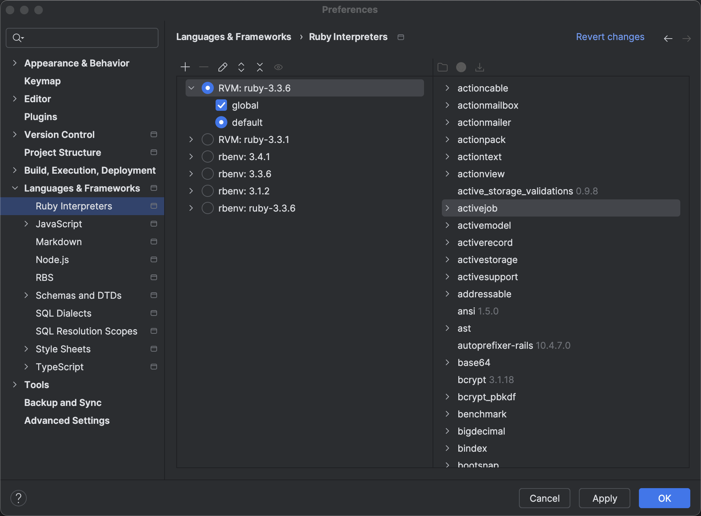Image resolution: width=701 pixels, height=516 pixels.
Task: Show hidden interpreters via the eye icon
Action: (x=278, y=67)
